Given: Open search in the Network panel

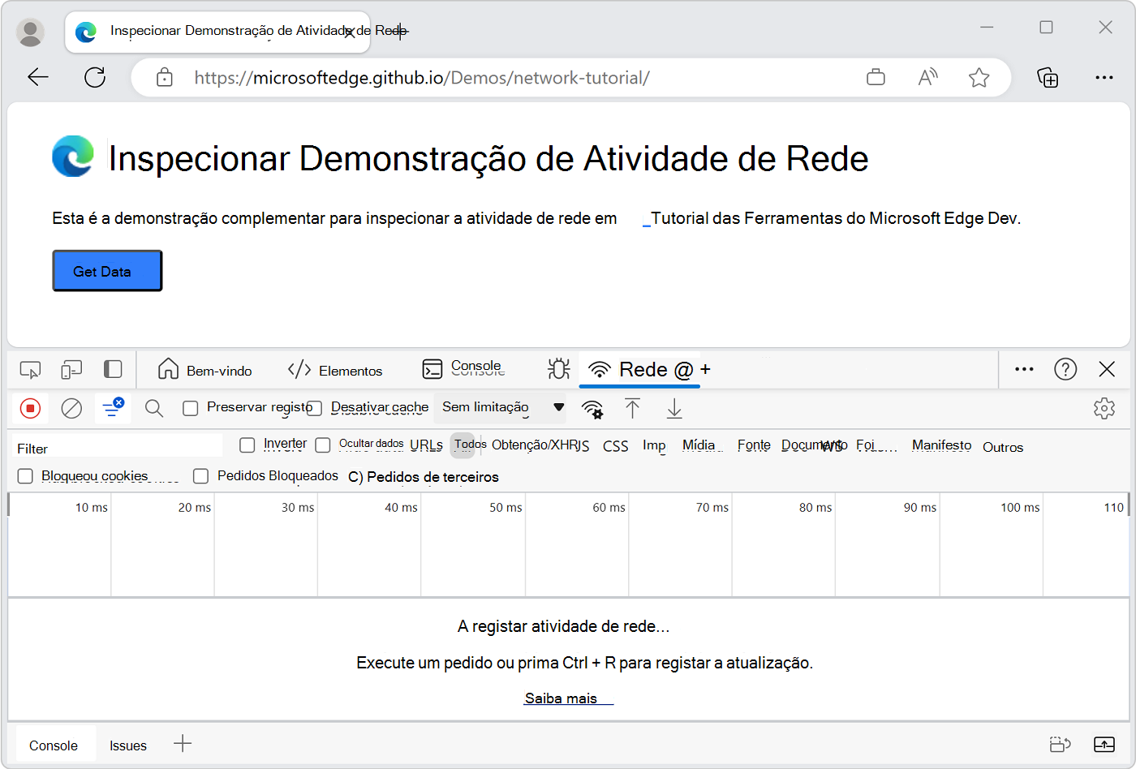Looking at the screenshot, I should [154, 408].
